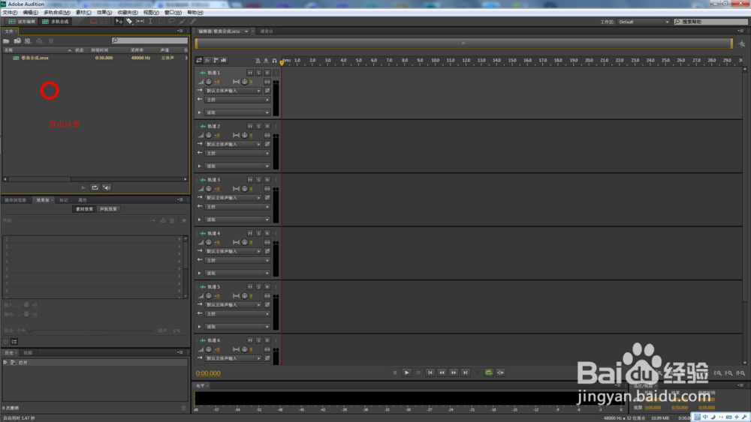
Task: Adjust track 2 volume knob
Action: tap(209, 135)
